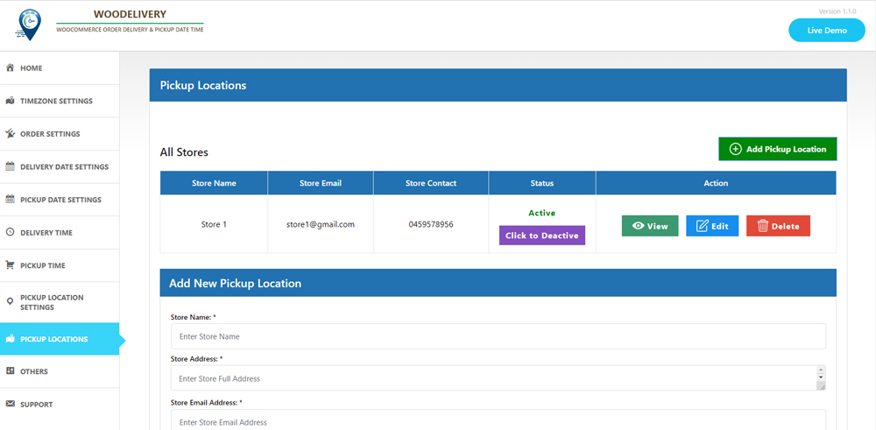Click the Delivery Time clock icon
The width and height of the screenshot is (876, 430).
[x=11, y=233]
